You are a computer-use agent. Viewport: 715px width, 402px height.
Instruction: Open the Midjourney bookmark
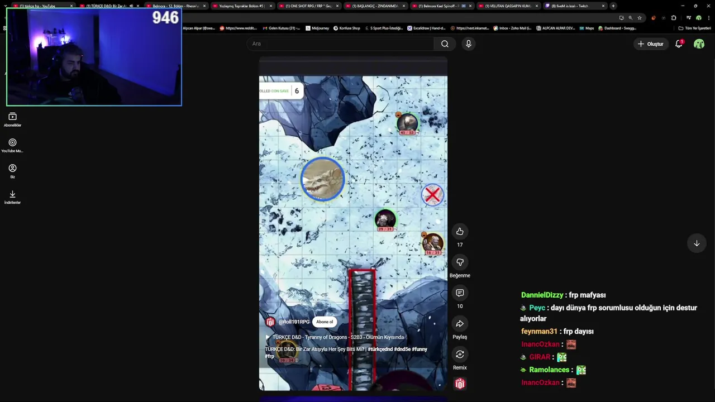(317, 28)
